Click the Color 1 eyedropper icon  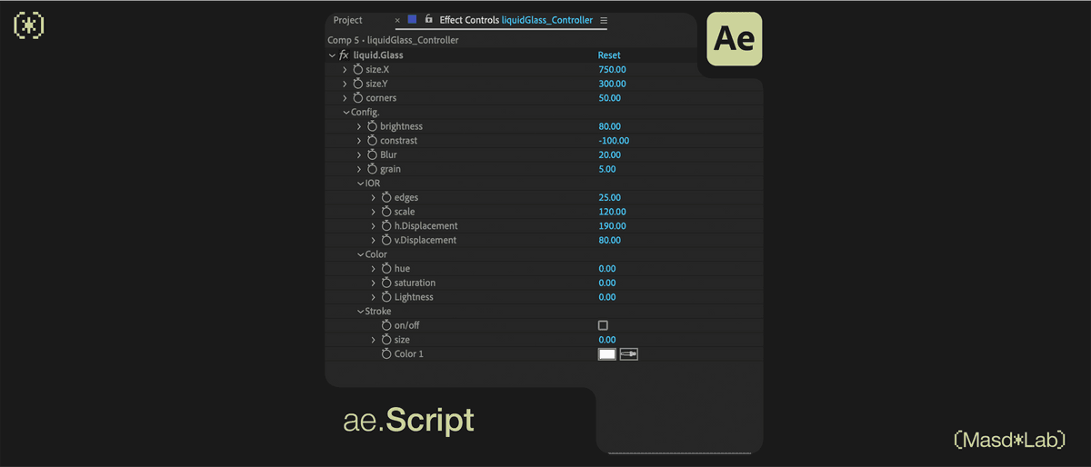click(x=629, y=354)
